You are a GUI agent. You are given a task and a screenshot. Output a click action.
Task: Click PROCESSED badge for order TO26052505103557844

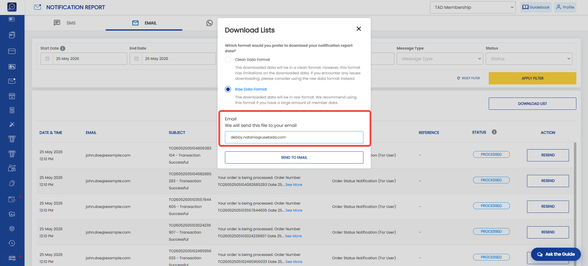tap(491, 206)
